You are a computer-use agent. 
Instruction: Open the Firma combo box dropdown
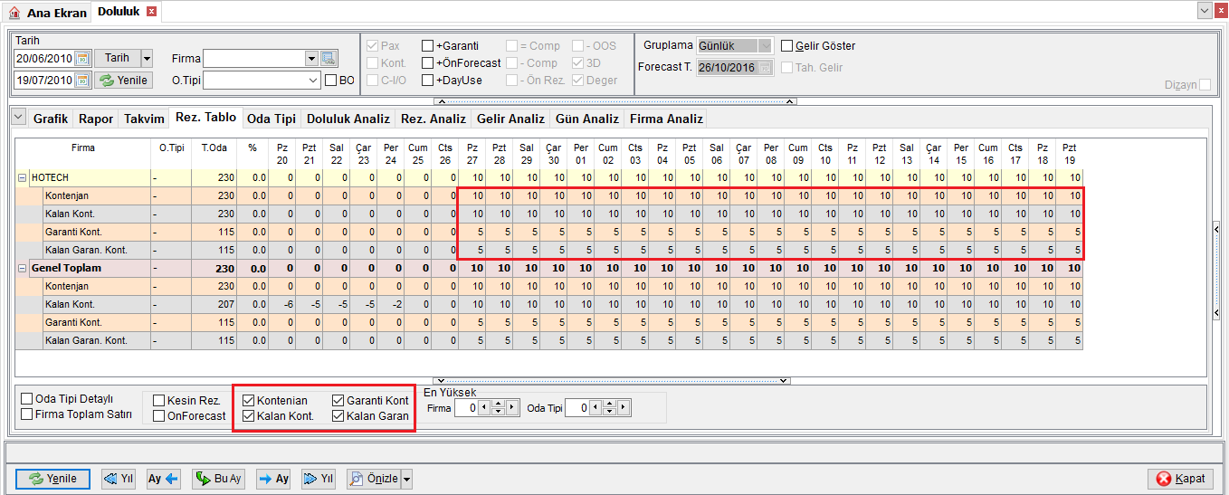(311, 58)
